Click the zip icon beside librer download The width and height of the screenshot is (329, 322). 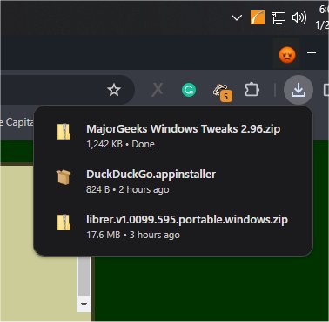pyautogui.click(x=64, y=223)
